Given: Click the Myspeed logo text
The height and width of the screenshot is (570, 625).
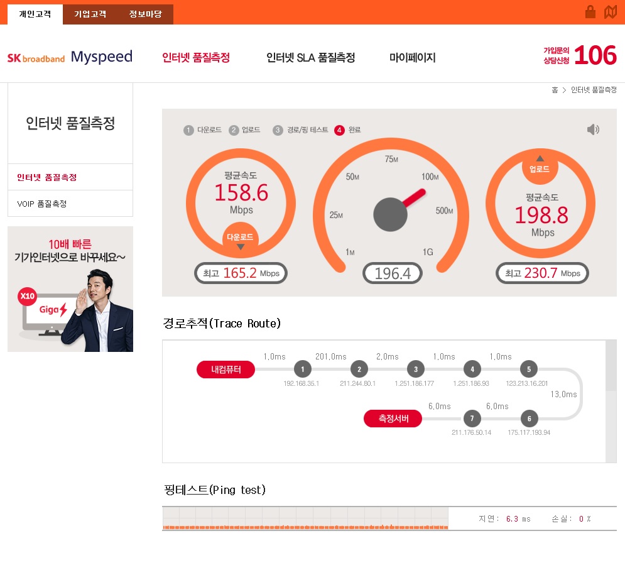Looking at the screenshot, I should (x=102, y=57).
